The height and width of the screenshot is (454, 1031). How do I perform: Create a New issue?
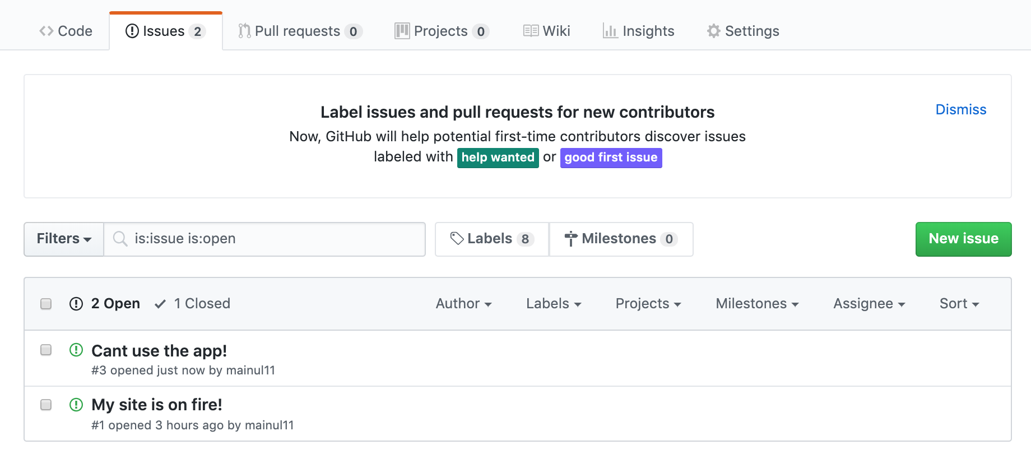pos(963,239)
